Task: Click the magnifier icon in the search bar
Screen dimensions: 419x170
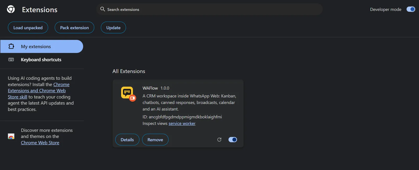Action: pos(102,9)
